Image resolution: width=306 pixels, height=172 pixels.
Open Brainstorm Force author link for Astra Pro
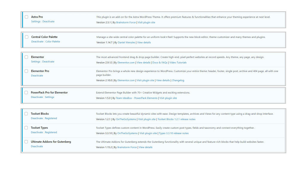[x=126, y=22]
